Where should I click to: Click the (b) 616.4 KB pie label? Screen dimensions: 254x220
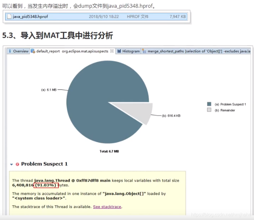pyautogui.click(x=171, y=116)
